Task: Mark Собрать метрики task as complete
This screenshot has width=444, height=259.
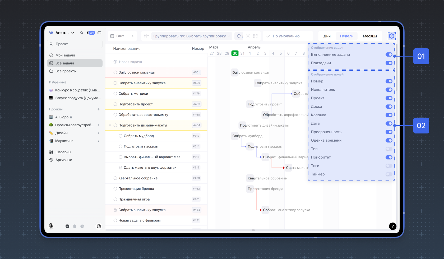Action: click(x=115, y=94)
